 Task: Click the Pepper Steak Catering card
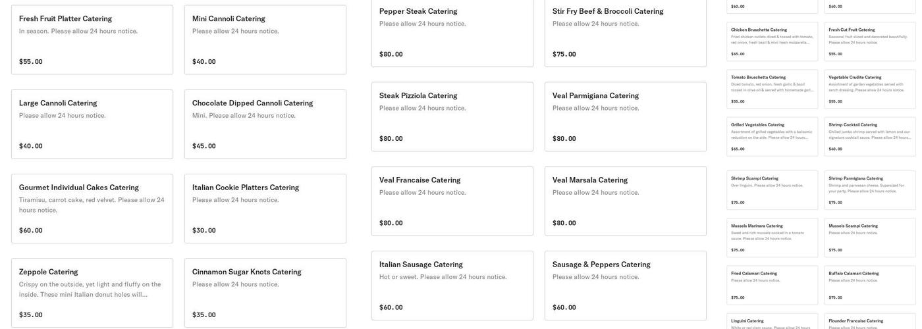[452, 32]
